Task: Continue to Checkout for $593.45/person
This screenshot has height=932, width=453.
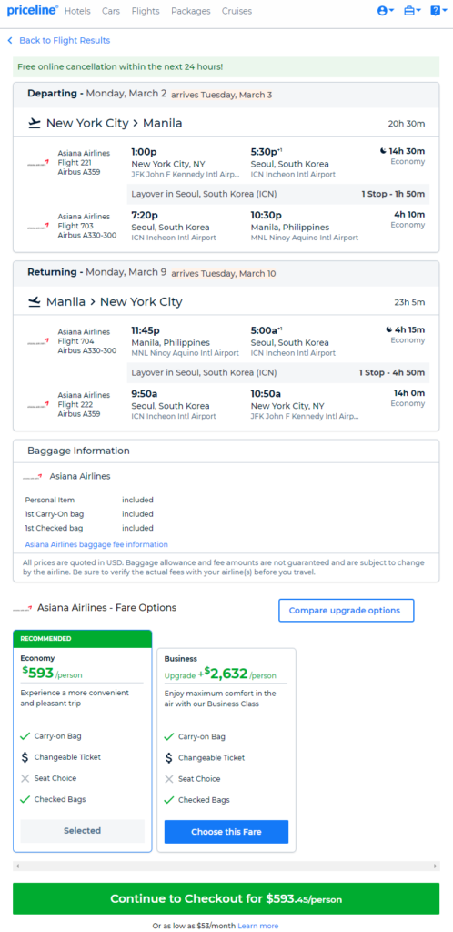Action: 226,898
